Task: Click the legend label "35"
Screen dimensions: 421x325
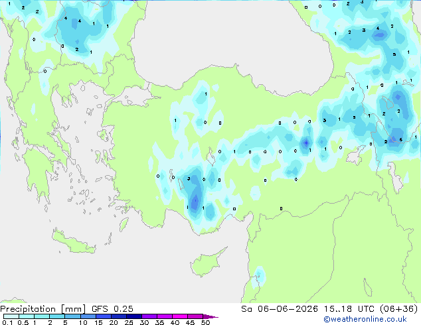Action: click(x=159, y=322)
